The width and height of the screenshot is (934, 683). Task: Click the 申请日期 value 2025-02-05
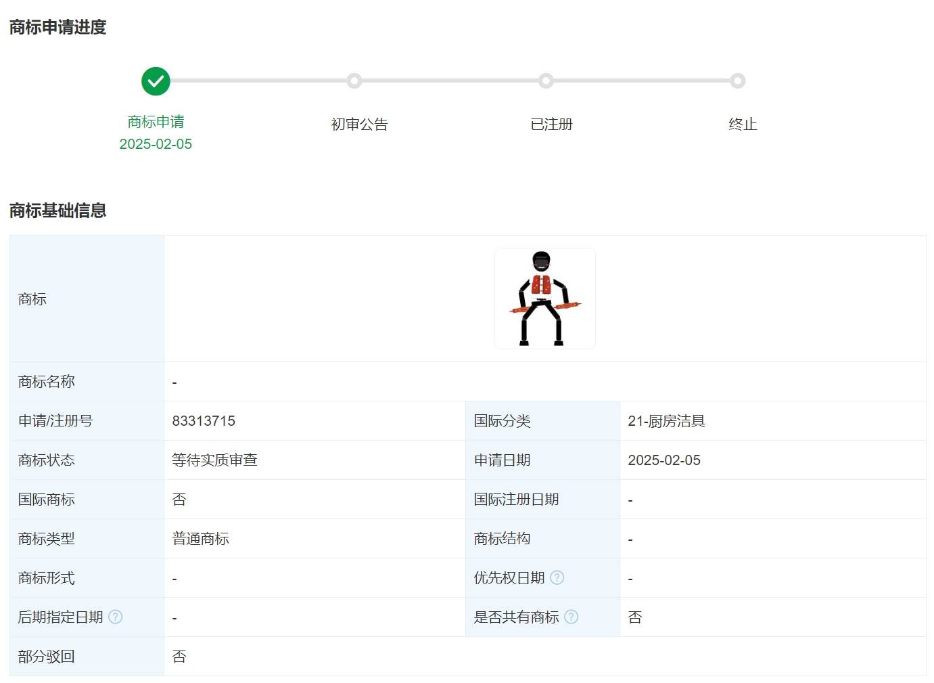point(664,460)
